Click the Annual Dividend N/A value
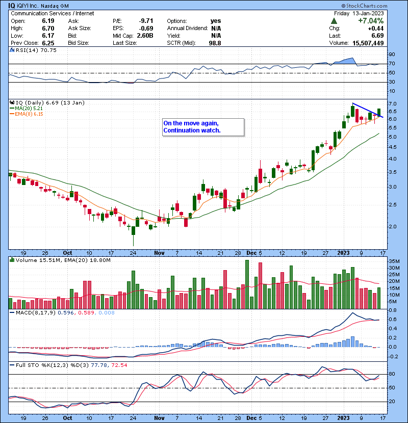The height and width of the screenshot is (423, 408). tap(216, 29)
